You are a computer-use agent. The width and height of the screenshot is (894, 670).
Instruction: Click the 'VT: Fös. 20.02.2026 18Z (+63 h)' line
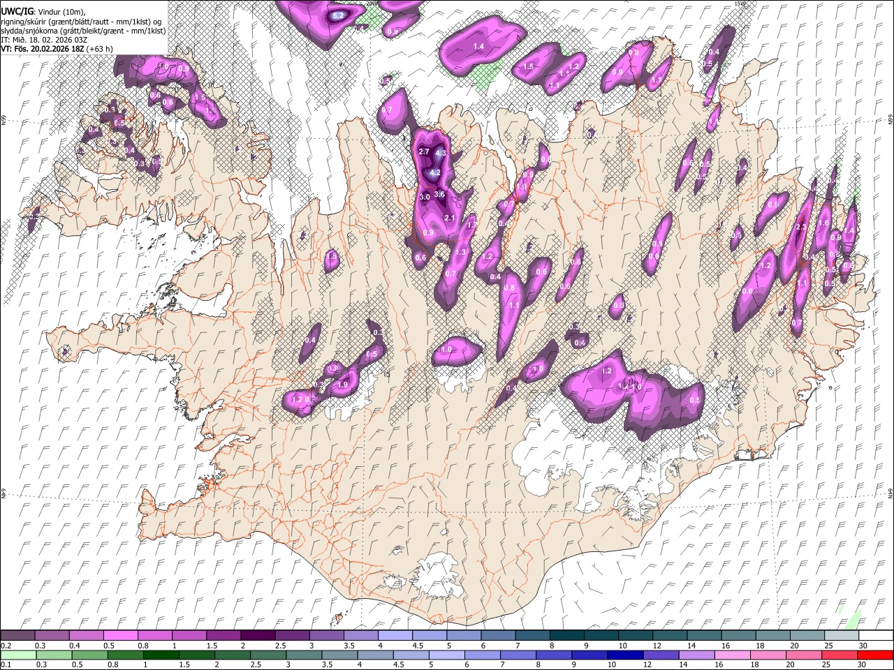click(57, 49)
